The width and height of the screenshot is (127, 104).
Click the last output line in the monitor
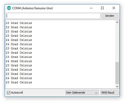coord(19,82)
